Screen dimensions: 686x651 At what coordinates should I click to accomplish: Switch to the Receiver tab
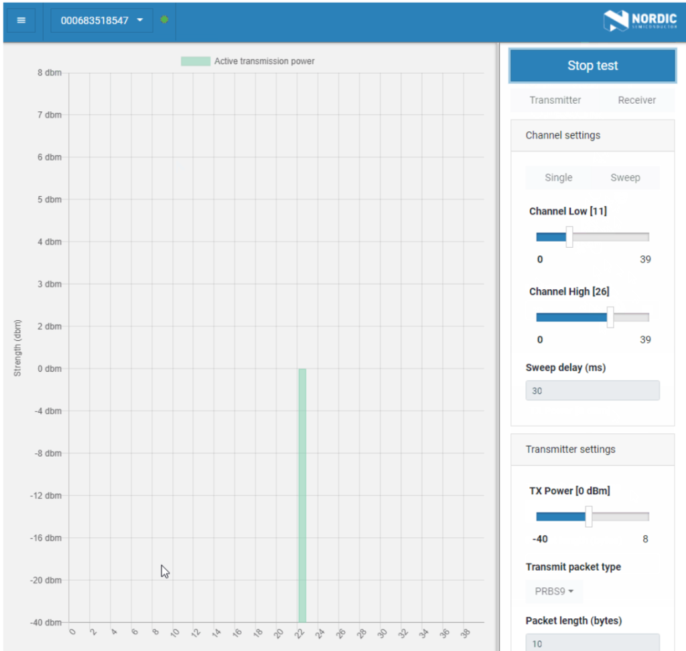636,100
